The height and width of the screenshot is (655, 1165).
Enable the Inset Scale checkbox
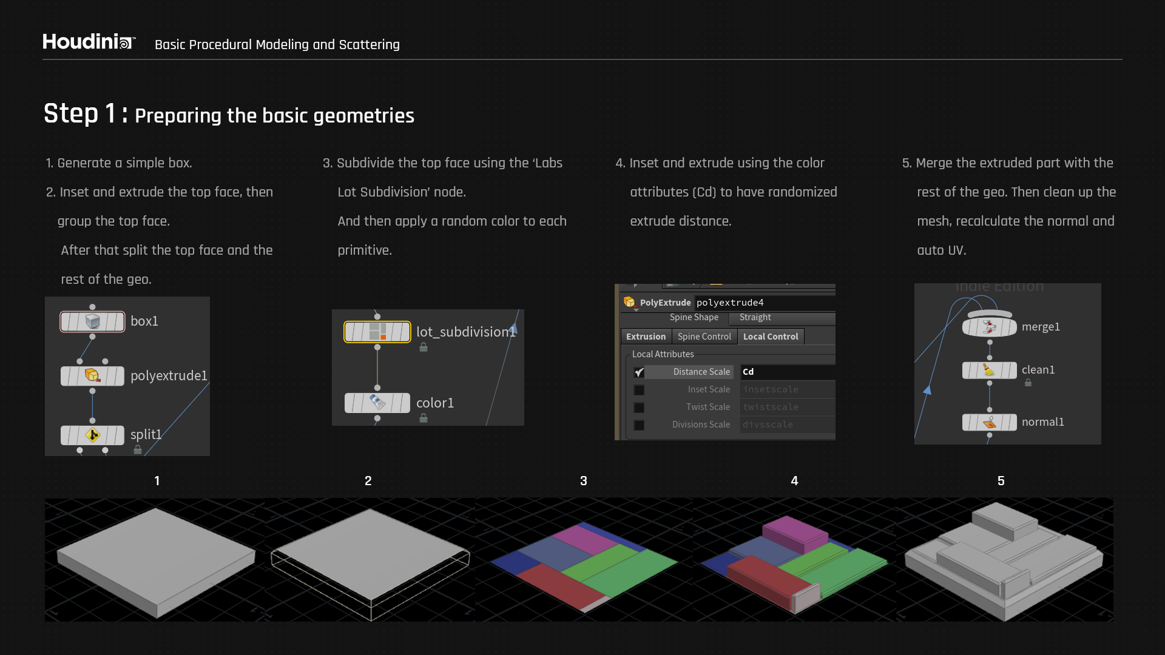(639, 390)
